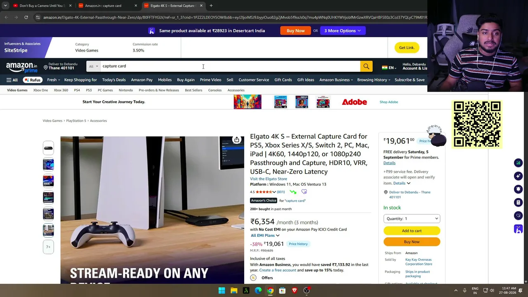Click the Amazon.in prime logo
Image resolution: width=528 pixels, height=297 pixels.
[21, 67]
